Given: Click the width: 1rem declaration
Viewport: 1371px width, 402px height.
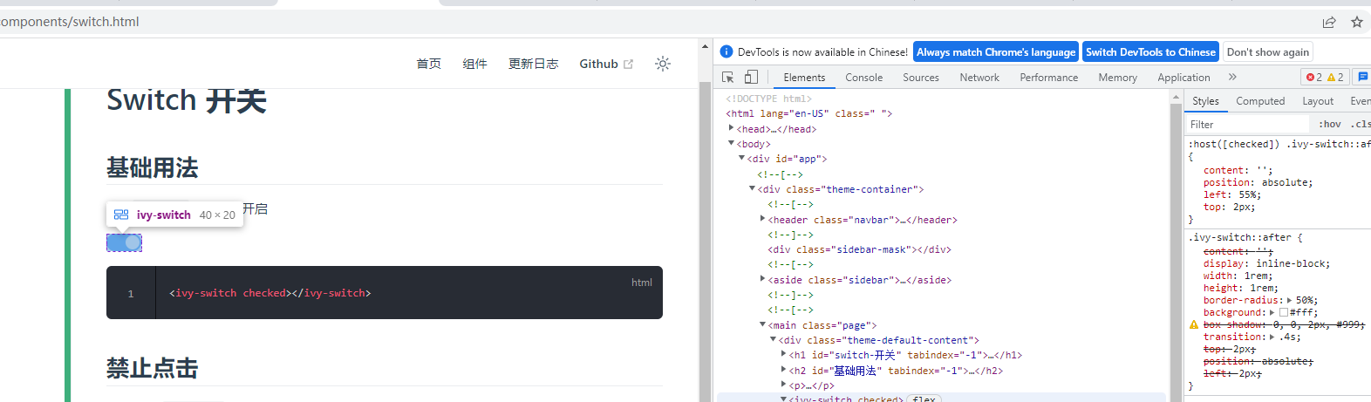Looking at the screenshot, I should [1238, 276].
